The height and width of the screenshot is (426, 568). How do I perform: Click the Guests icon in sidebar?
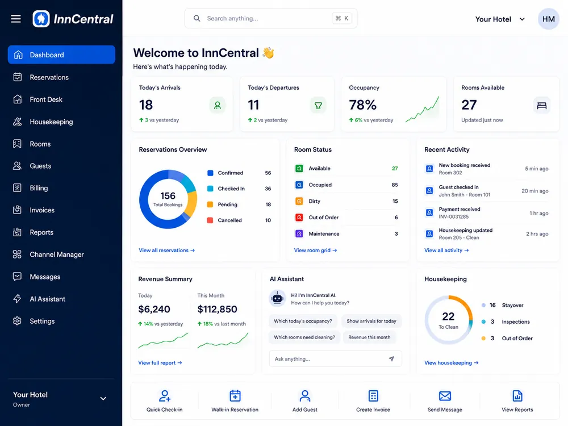(x=18, y=166)
